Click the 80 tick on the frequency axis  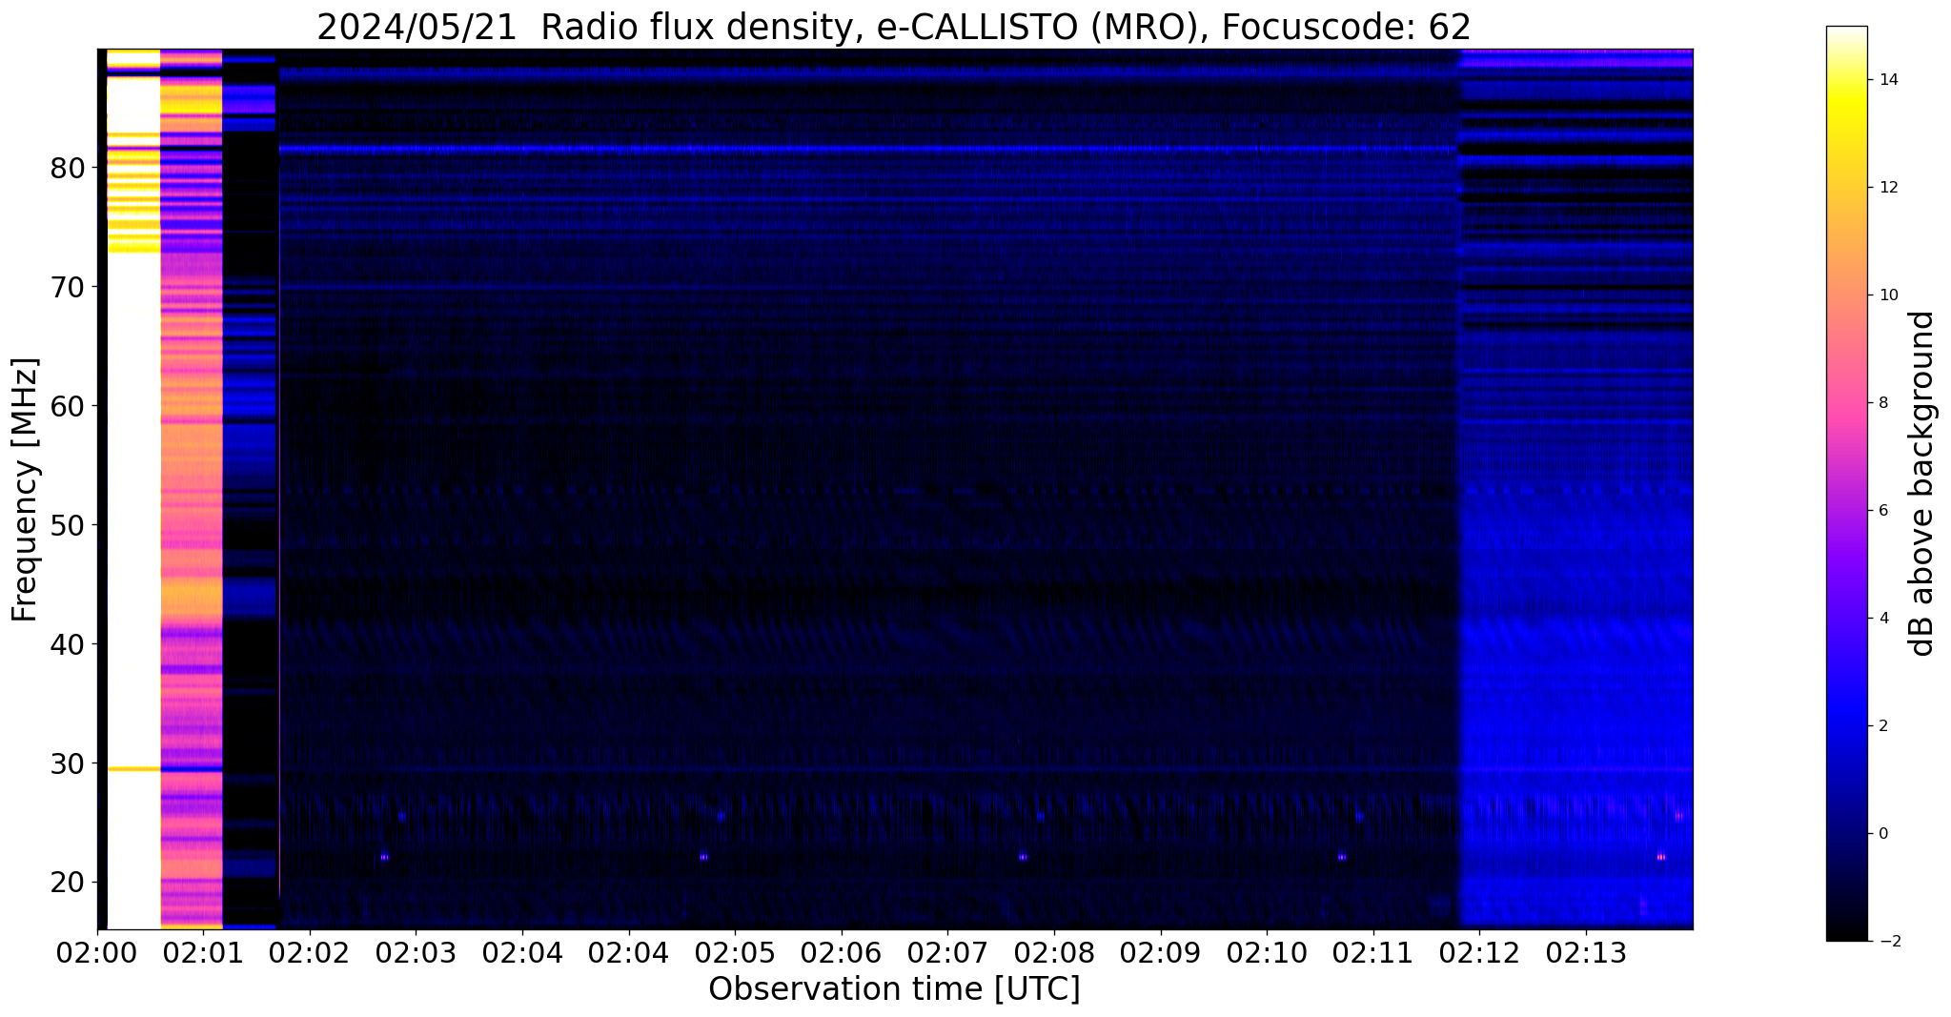pyautogui.click(x=69, y=169)
